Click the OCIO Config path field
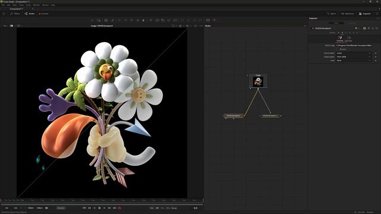The width and height of the screenshot is (381, 214). pyautogui.click(x=354, y=45)
